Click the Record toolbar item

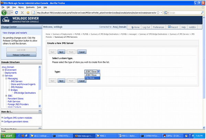coord(173,27)
